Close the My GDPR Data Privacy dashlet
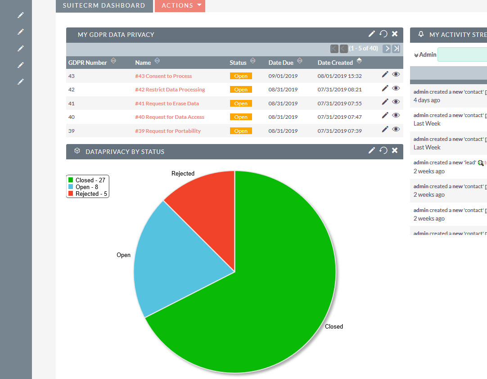The image size is (487, 379). click(x=395, y=34)
